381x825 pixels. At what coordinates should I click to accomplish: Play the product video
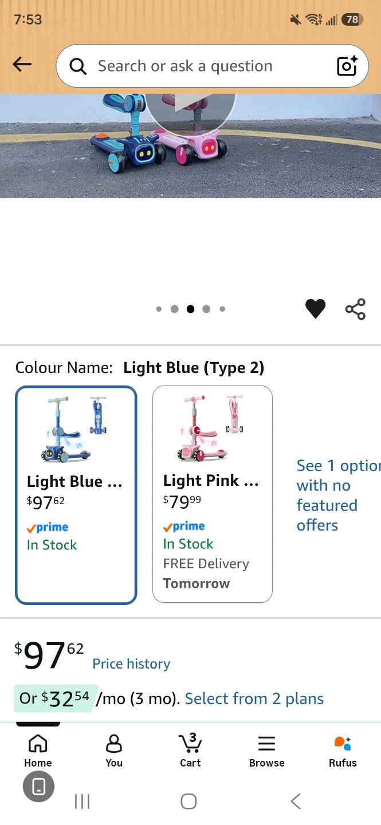[x=190, y=104]
